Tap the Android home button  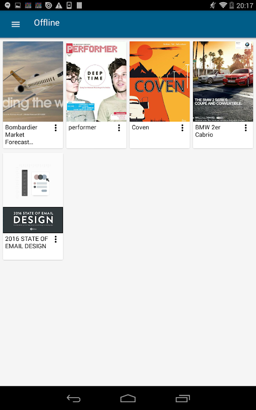[x=128, y=399]
